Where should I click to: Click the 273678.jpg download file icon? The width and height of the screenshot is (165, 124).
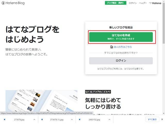(5, 119)
